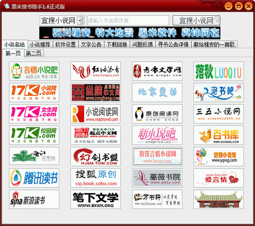Open the 新小说吧 xxs8.com logo
Viewport: 255px width, 226px height.
(157, 135)
